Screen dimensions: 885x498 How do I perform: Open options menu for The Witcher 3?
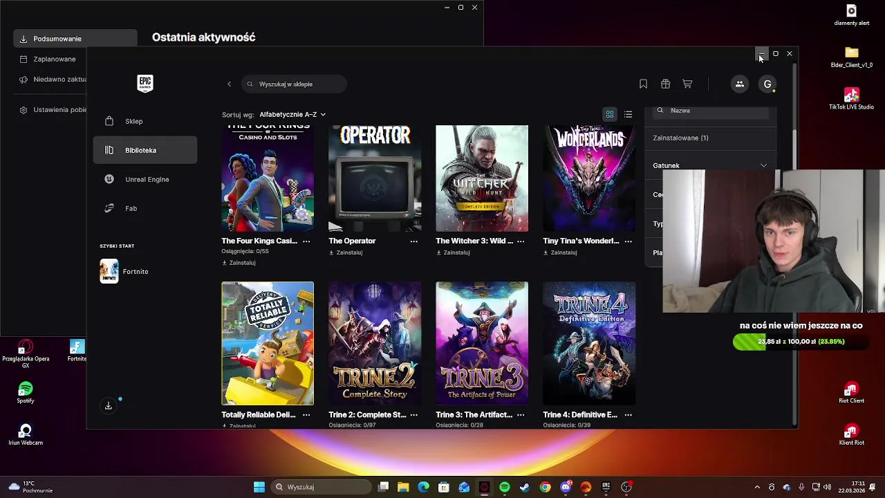521,241
